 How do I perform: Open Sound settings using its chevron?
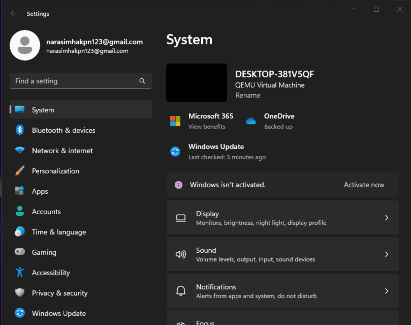tap(386, 254)
